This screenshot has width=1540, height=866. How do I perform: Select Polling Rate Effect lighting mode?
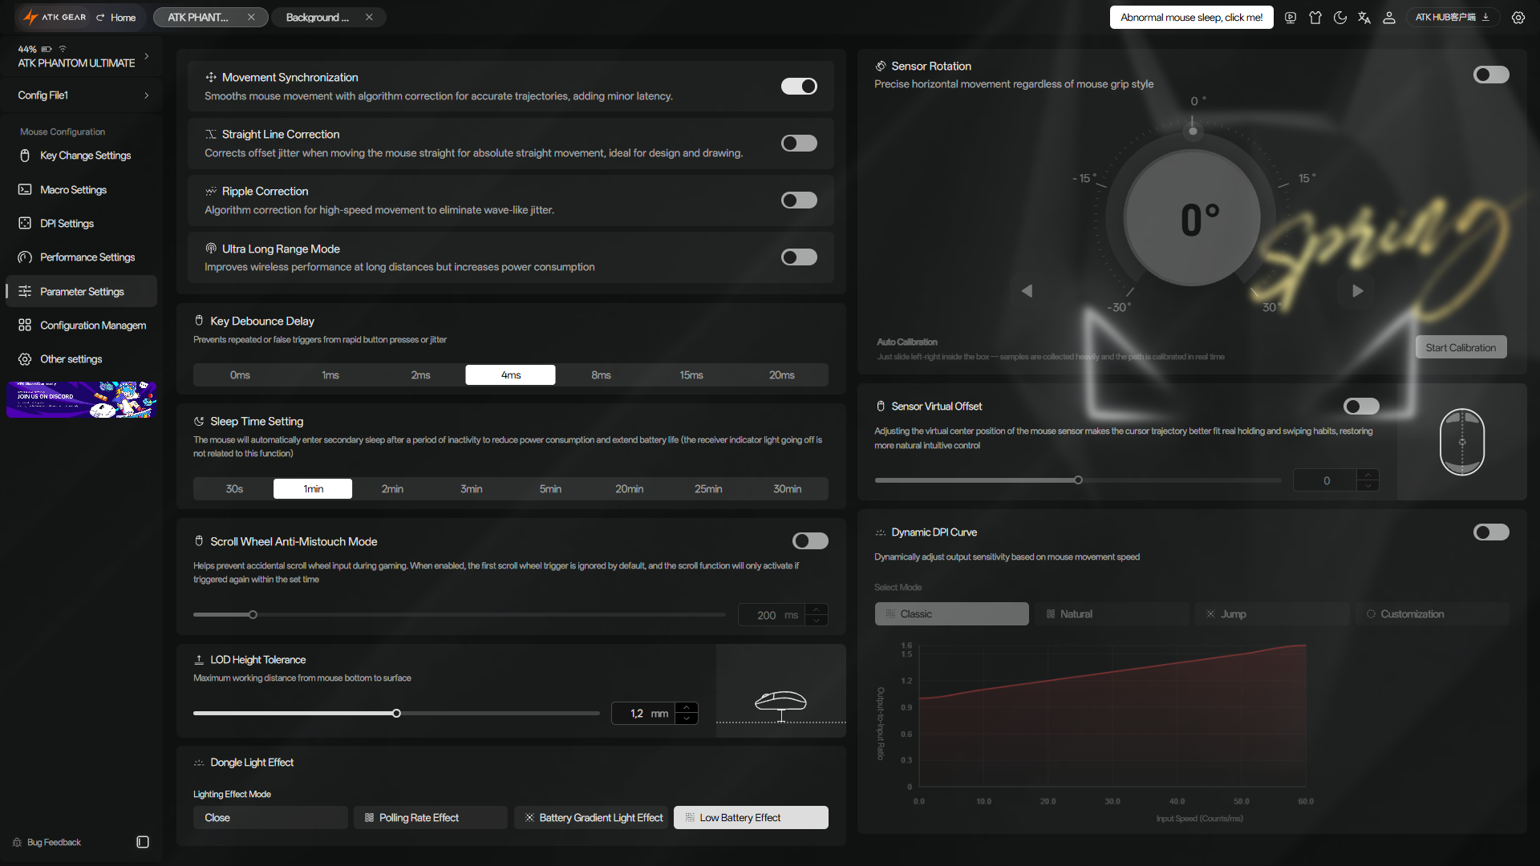pos(430,818)
